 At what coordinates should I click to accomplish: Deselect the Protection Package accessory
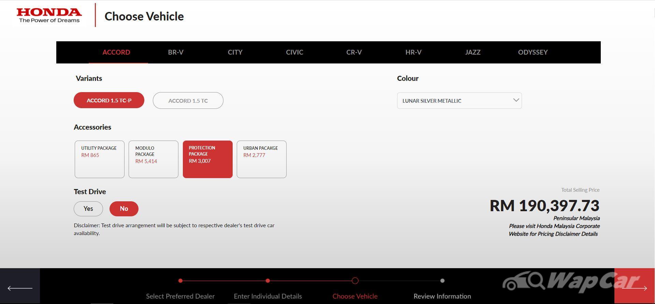pos(208,159)
